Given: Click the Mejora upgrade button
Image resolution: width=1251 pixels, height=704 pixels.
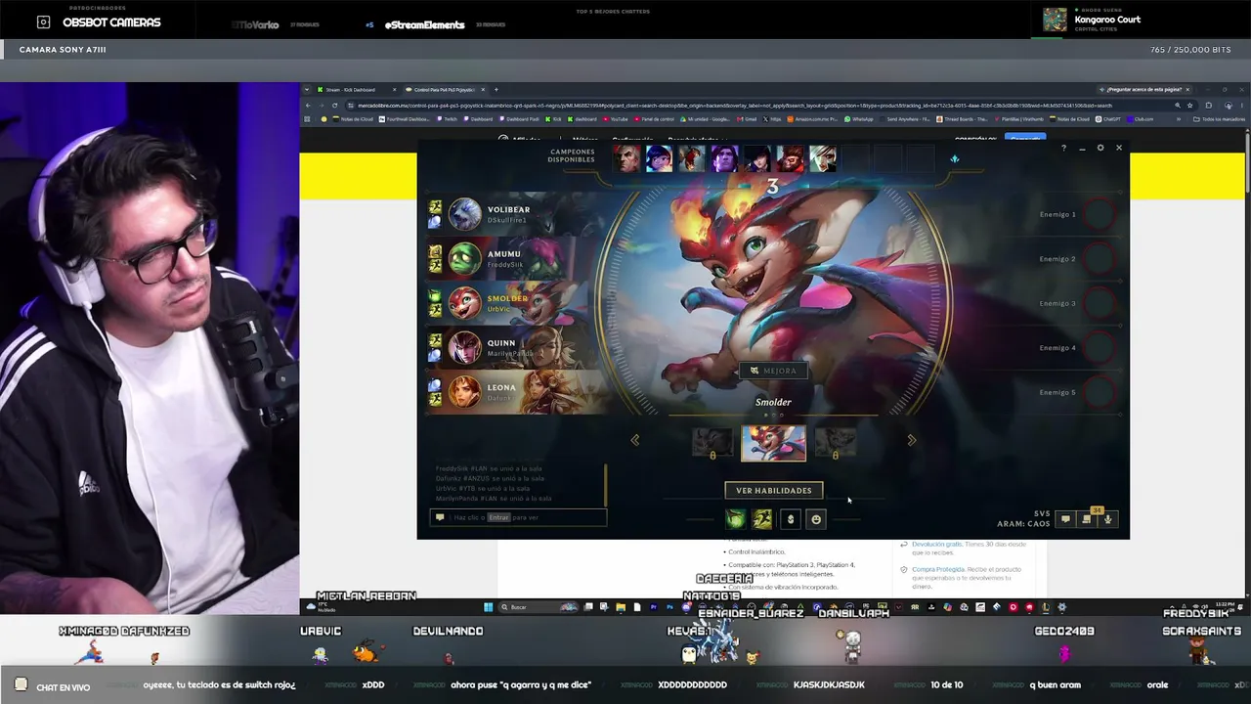Looking at the screenshot, I should (773, 371).
